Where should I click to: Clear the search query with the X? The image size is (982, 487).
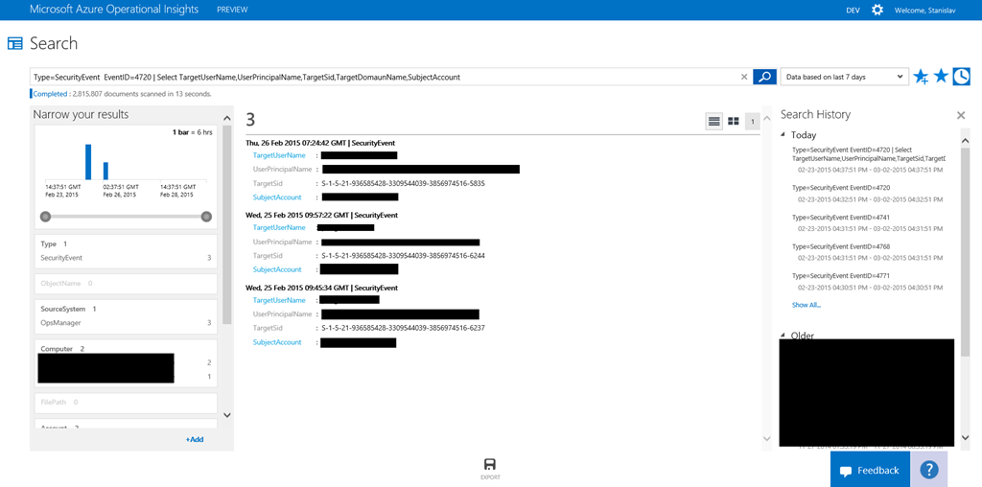coord(744,77)
